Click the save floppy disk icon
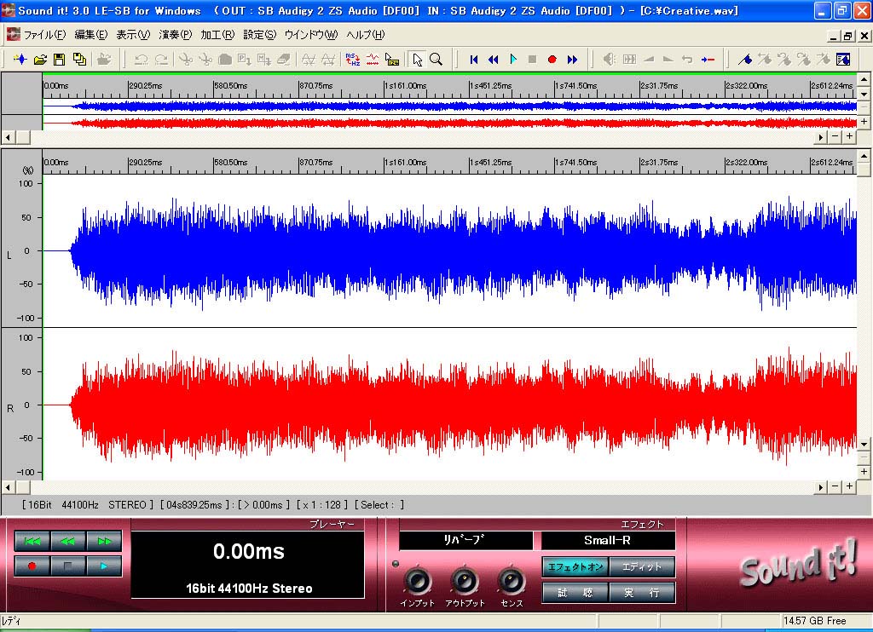The width and height of the screenshot is (873, 632). [60, 60]
